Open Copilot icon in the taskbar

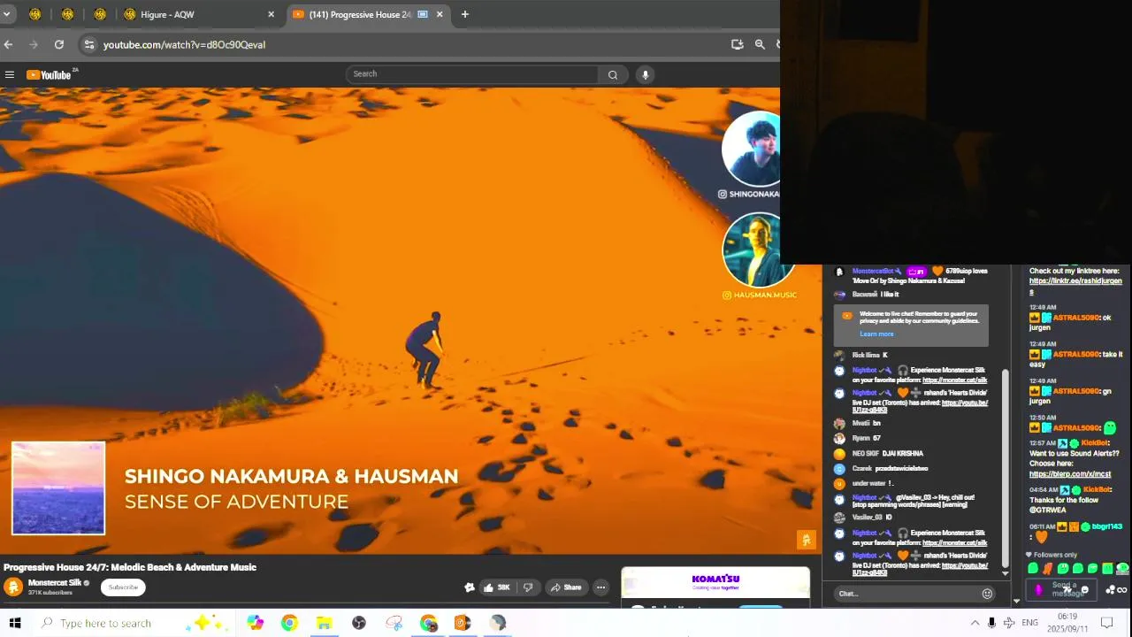(x=256, y=623)
